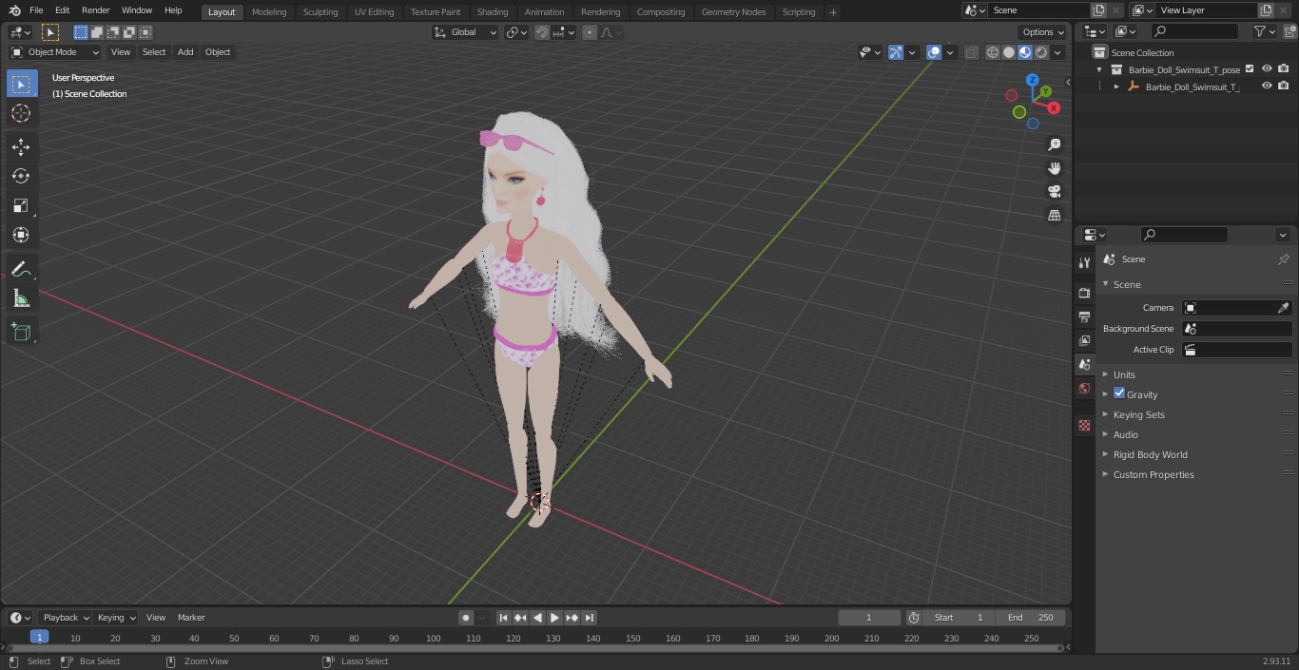Open the shading options dropdown arrow
This screenshot has height=670, width=1299.
1057,52
